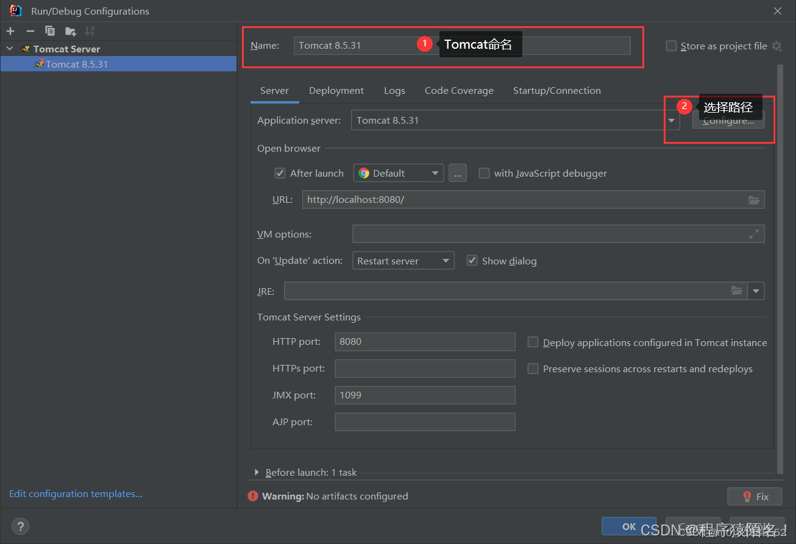Click IntelliJ logo in title bar
This screenshot has height=544, width=796.
(16, 10)
